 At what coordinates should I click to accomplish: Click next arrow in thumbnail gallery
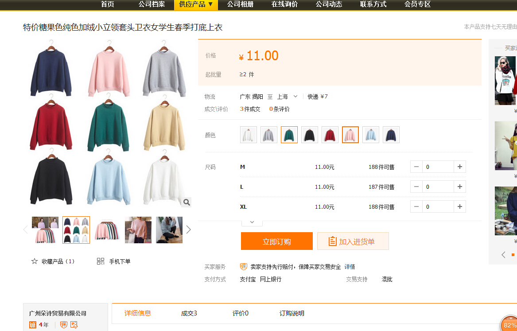(x=189, y=230)
